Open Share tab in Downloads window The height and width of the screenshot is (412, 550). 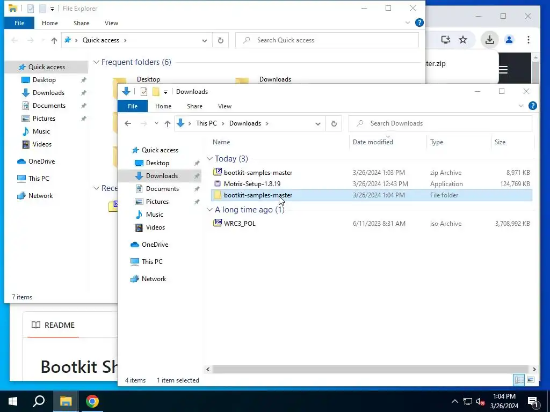pos(194,106)
